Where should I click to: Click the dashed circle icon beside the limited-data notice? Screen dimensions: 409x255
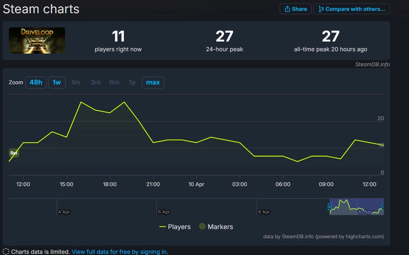pos(6,252)
